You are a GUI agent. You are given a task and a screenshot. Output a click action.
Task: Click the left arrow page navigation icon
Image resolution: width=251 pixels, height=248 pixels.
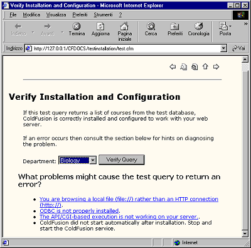click(173, 67)
